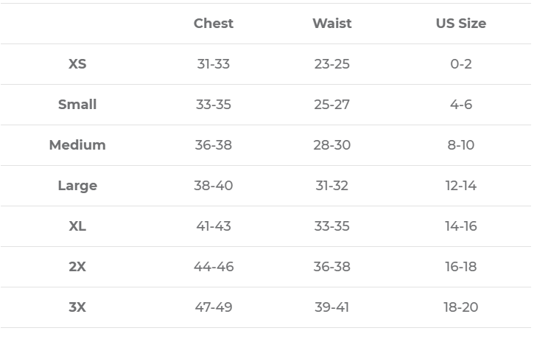The height and width of the screenshot is (342, 537).
Task: Click the XL waist value 33-35
Action: (331, 226)
